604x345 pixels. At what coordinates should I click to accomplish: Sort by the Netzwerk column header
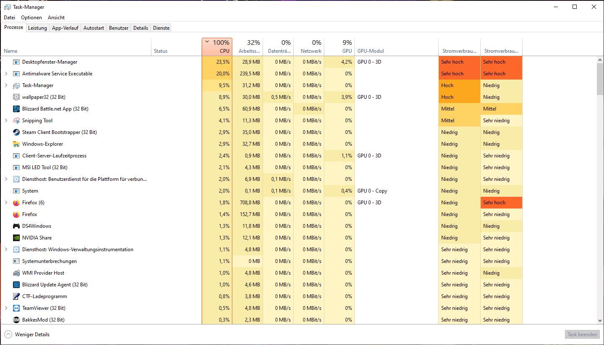(309, 47)
